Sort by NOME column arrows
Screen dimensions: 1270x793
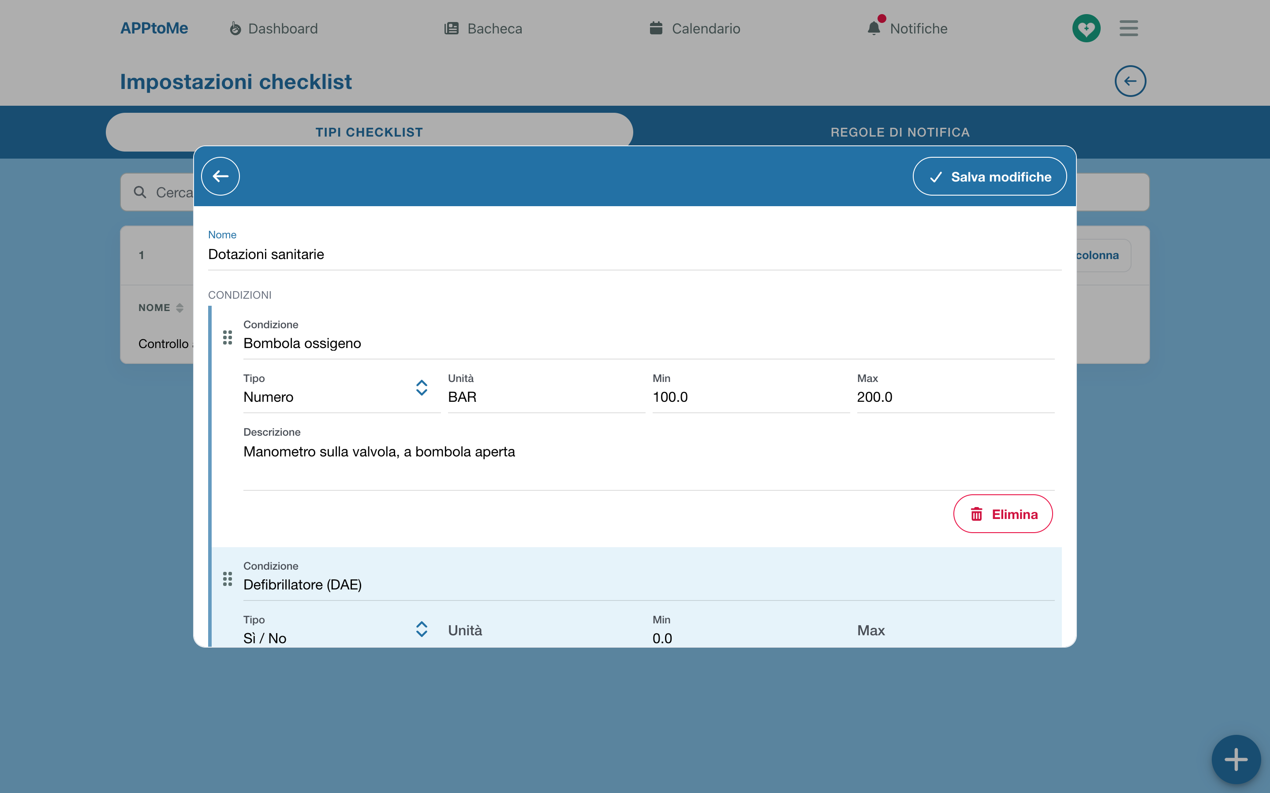[179, 308]
